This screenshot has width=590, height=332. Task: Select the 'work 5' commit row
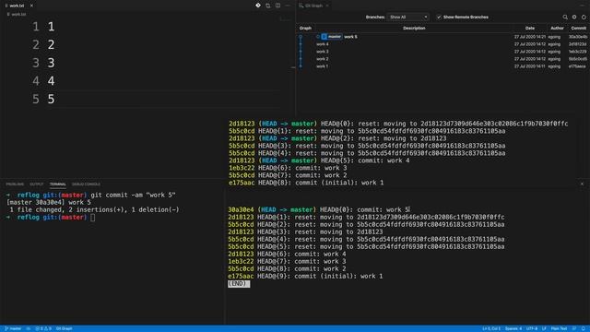pos(442,37)
